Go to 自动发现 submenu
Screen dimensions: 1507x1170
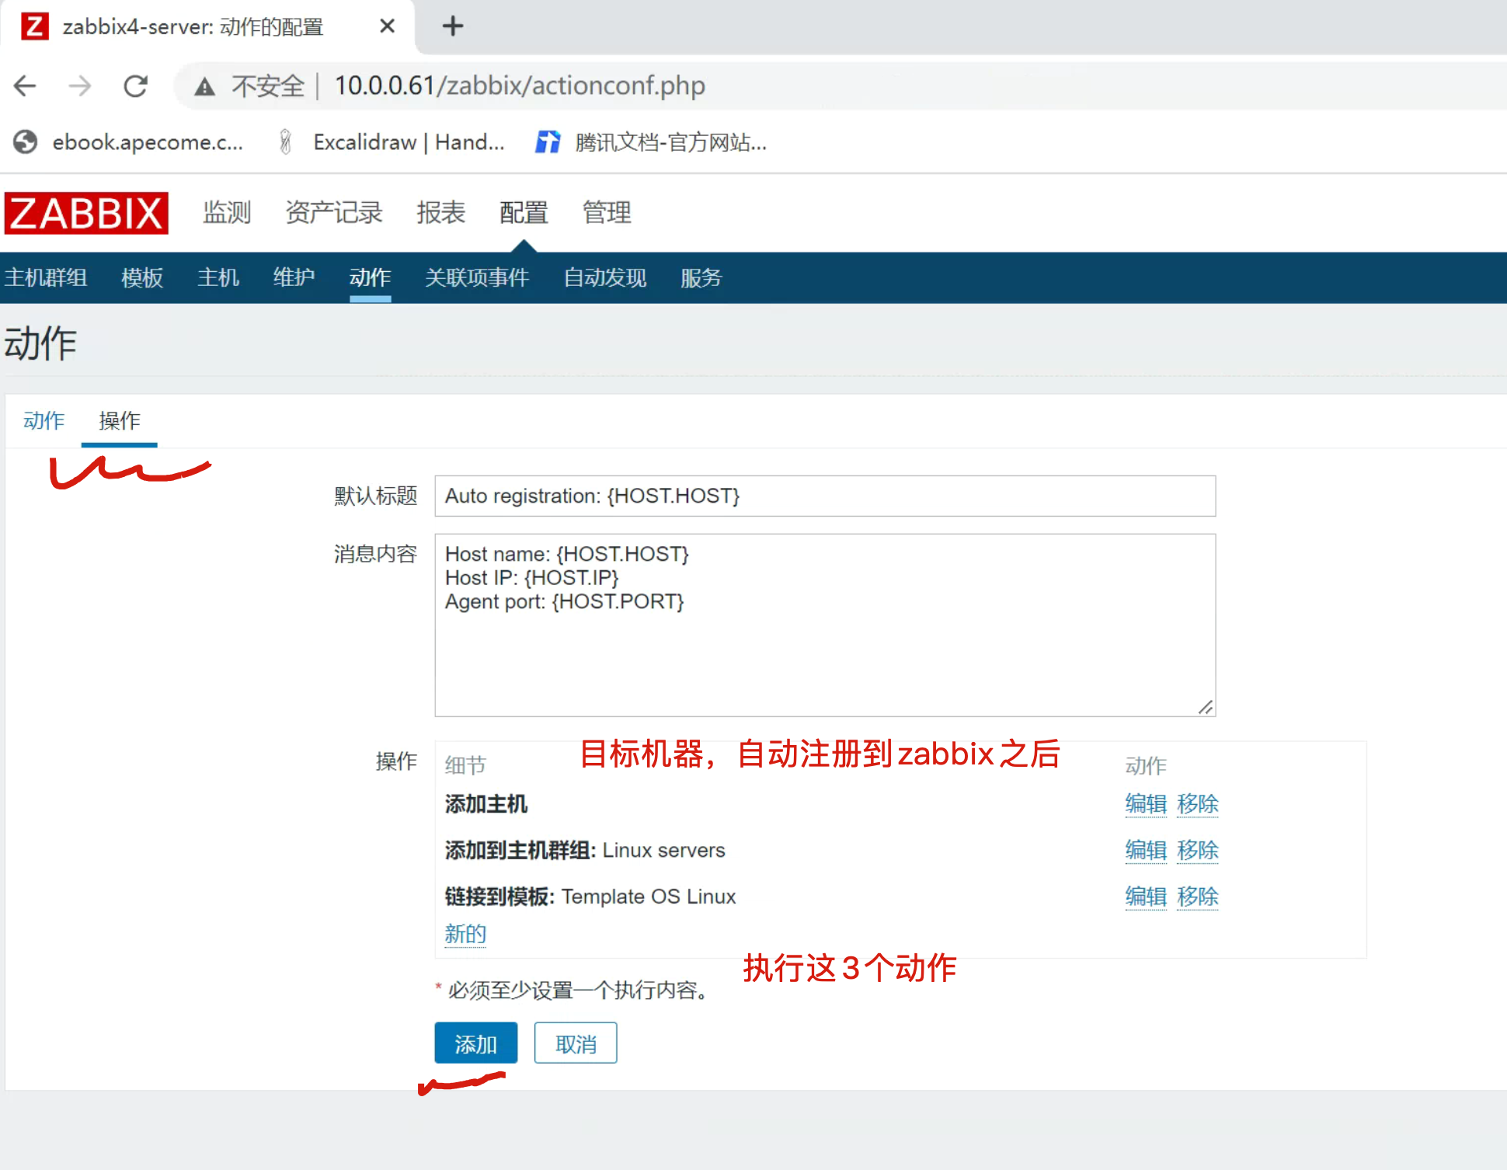click(604, 277)
